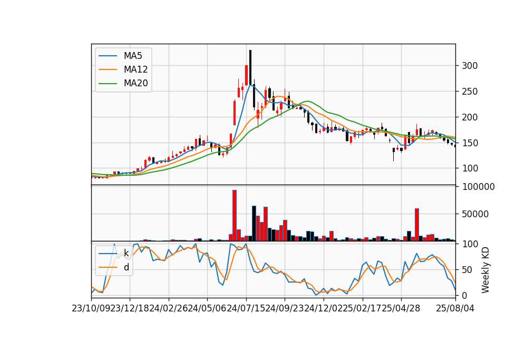Click the 300 price axis tick label

(470, 66)
